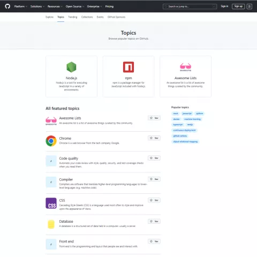Click the purple CSS logo icon
Screen dimensions: 257x257
click(51, 203)
